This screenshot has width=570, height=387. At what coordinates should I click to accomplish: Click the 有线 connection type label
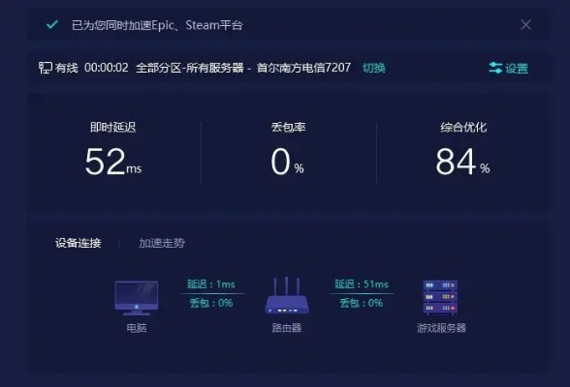tap(67, 68)
